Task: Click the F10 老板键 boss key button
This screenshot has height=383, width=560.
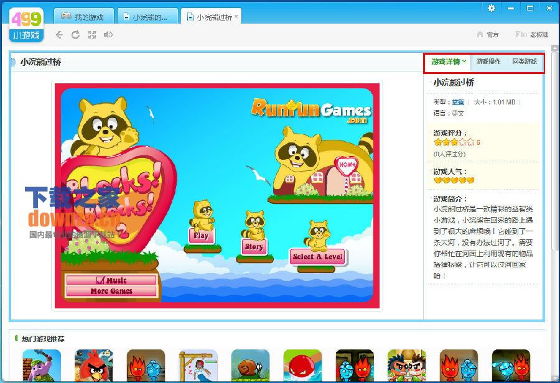Action: click(x=531, y=35)
